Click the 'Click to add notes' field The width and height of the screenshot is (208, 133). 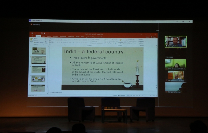(x=56, y=93)
